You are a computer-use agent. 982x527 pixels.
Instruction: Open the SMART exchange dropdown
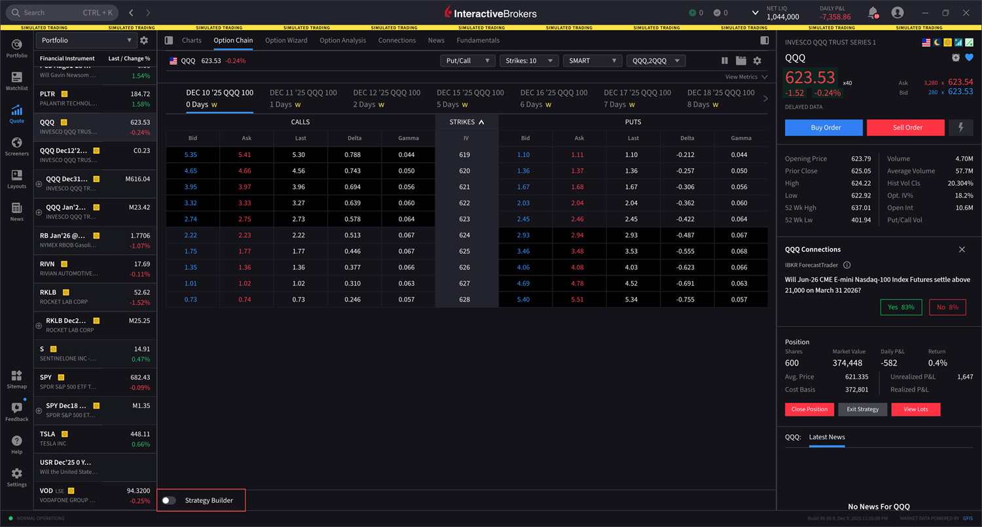(592, 60)
